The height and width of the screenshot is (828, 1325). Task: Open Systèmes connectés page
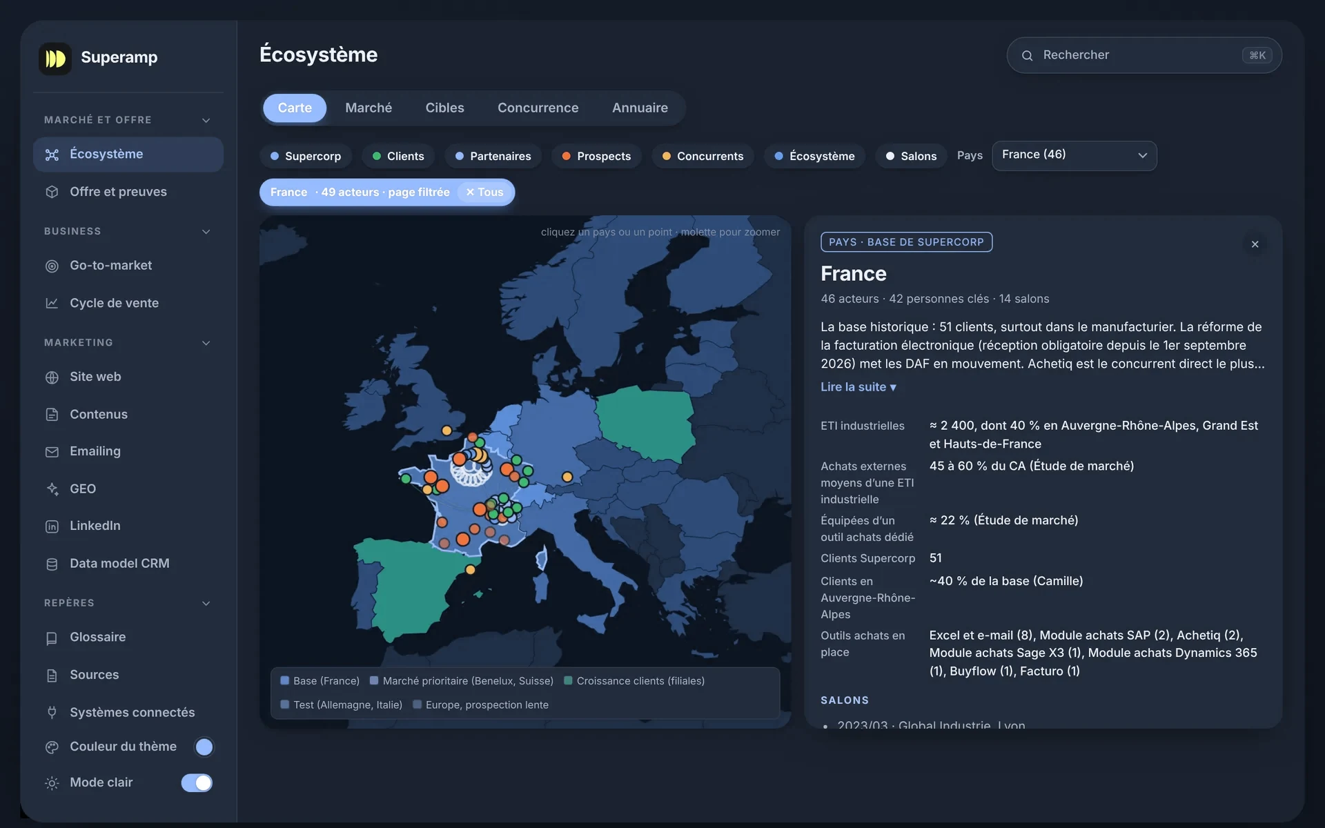pos(128,712)
